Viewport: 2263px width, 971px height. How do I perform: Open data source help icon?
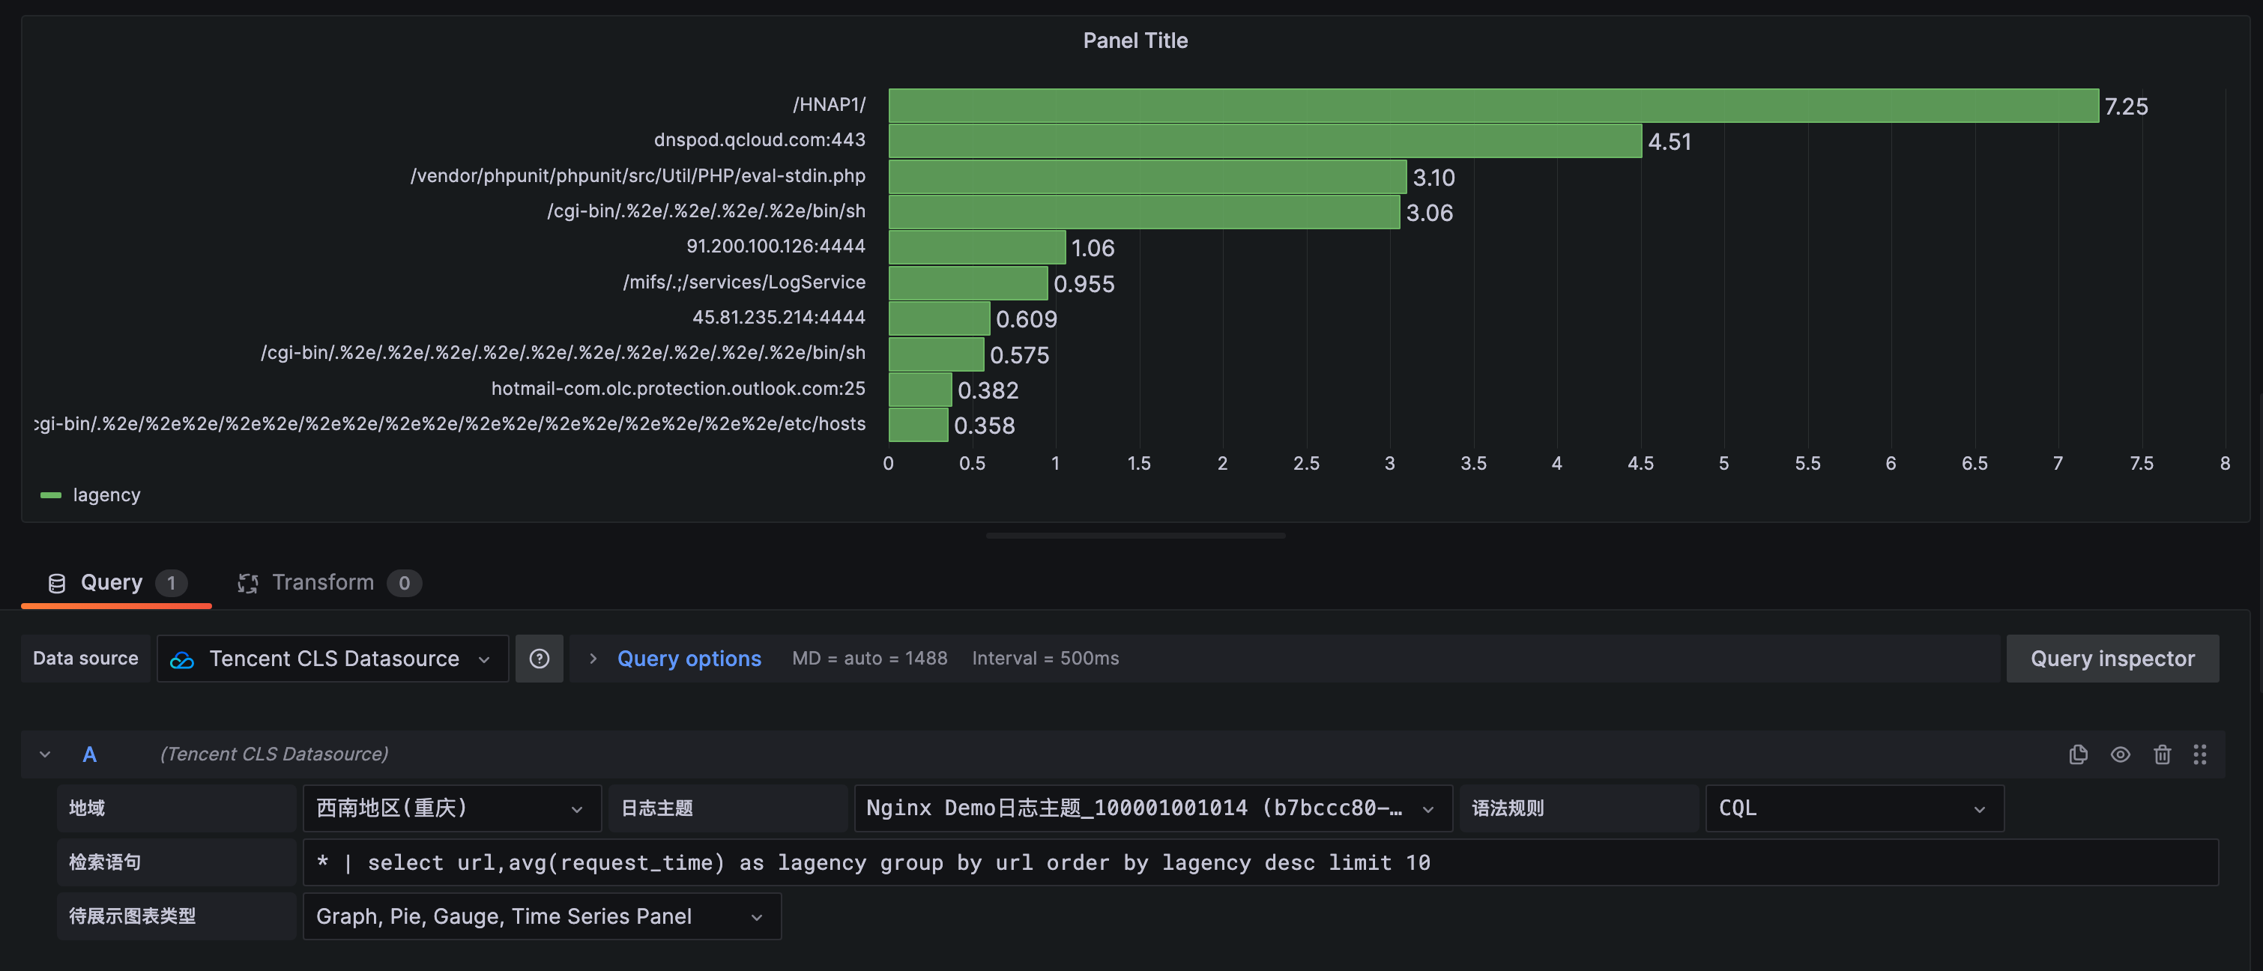(540, 658)
